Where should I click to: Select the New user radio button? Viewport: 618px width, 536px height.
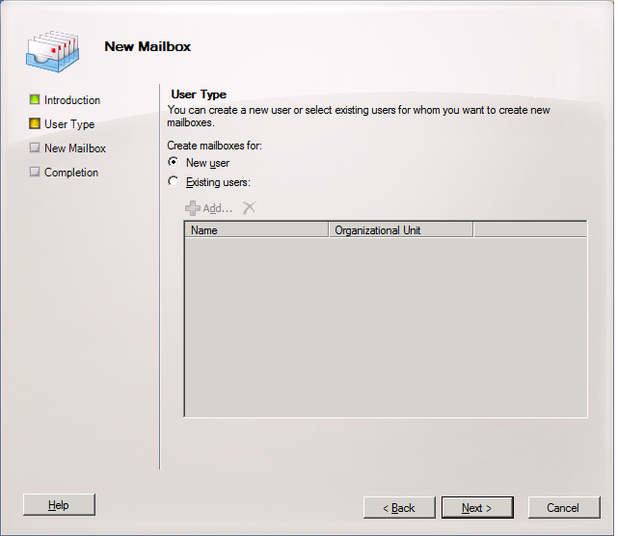point(174,163)
